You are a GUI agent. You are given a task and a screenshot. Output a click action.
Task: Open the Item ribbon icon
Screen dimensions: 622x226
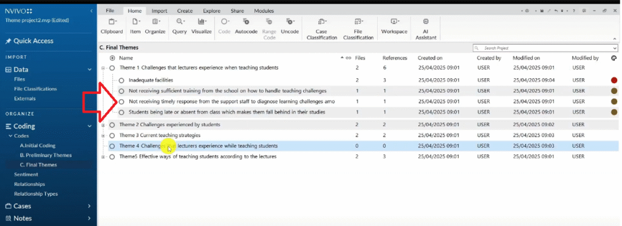point(135,21)
